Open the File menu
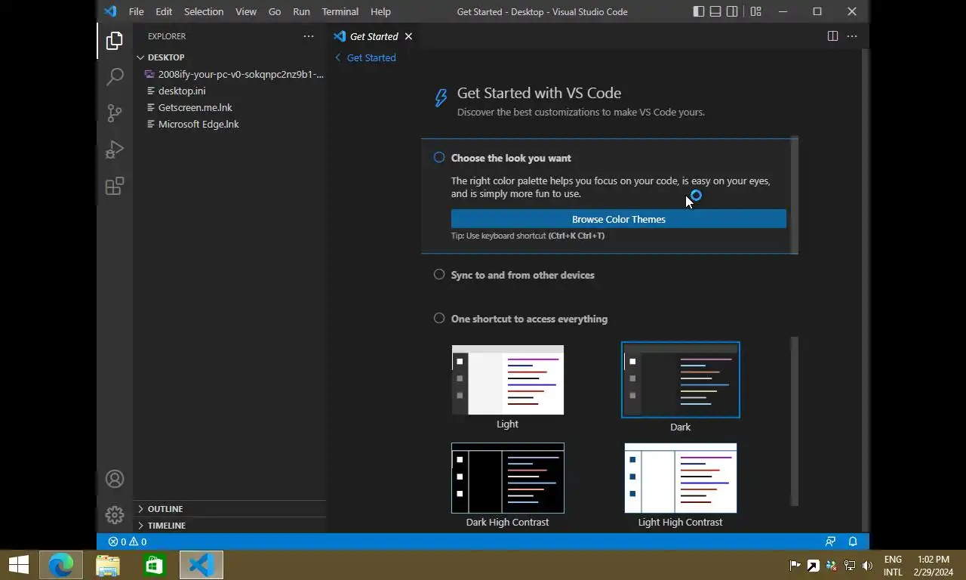This screenshot has height=580, width=966. (136, 11)
